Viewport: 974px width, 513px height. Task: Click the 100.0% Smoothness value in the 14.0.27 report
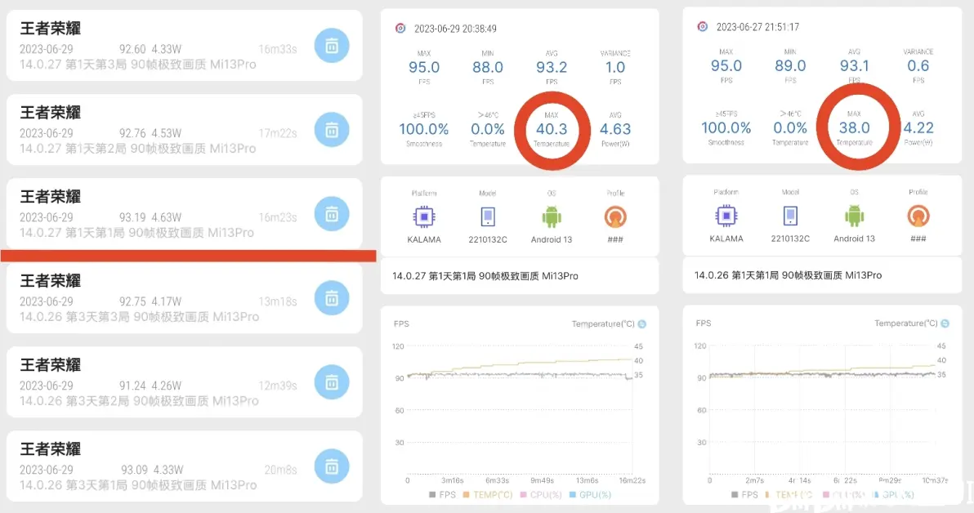click(423, 129)
